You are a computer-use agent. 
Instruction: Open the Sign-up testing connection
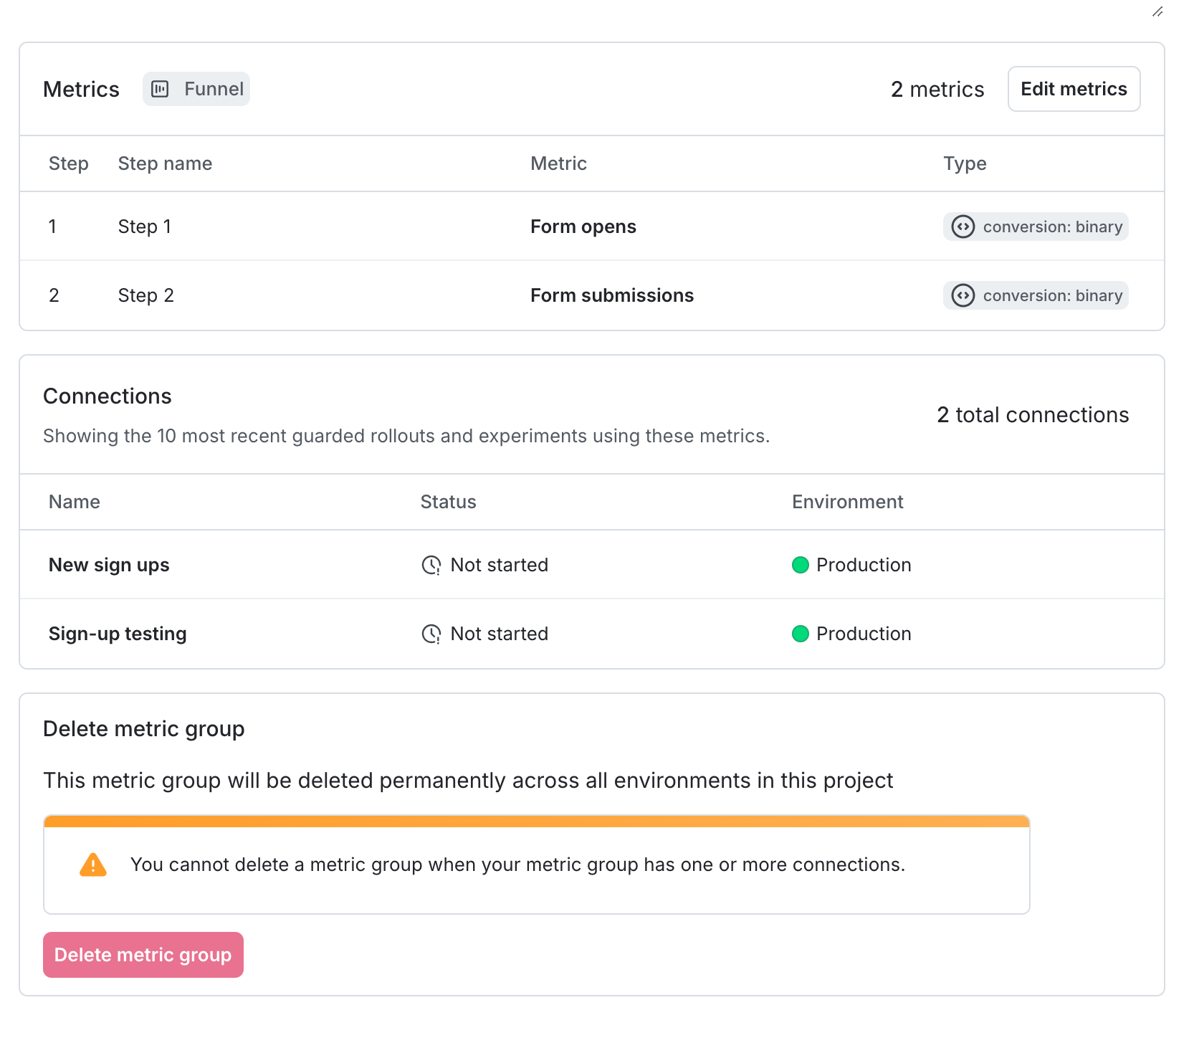pyautogui.click(x=118, y=634)
